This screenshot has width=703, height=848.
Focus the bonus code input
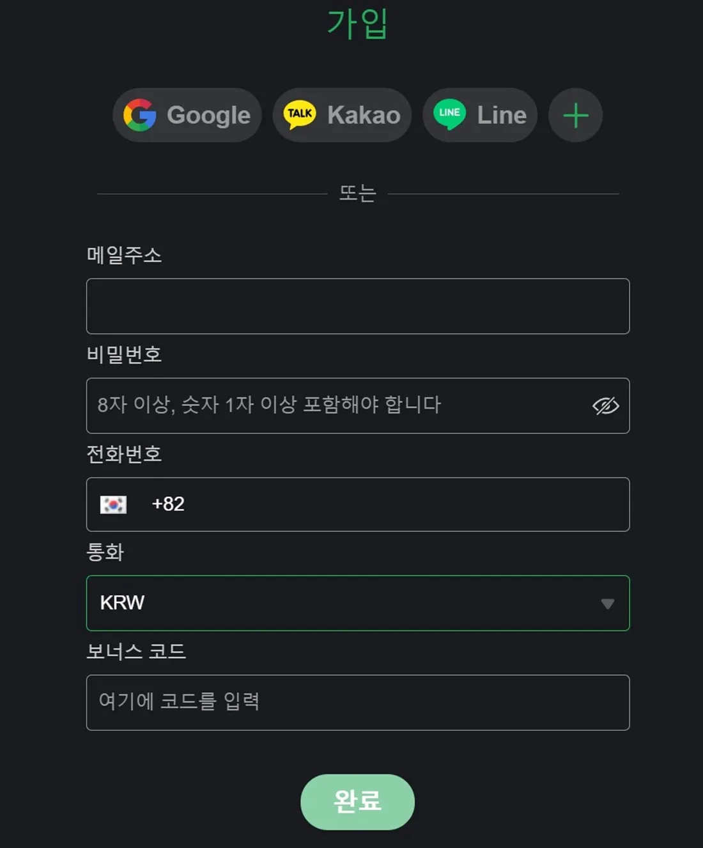pyautogui.click(x=358, y=702)
